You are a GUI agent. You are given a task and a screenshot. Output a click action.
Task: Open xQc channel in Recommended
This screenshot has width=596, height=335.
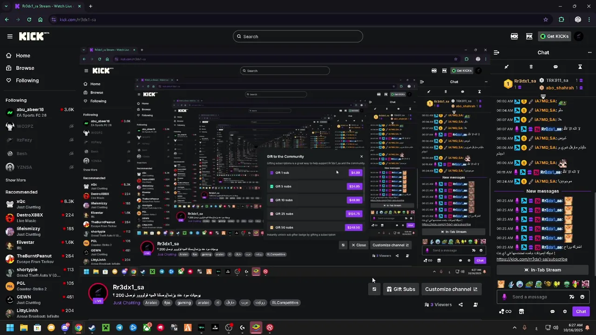(40, 204)
